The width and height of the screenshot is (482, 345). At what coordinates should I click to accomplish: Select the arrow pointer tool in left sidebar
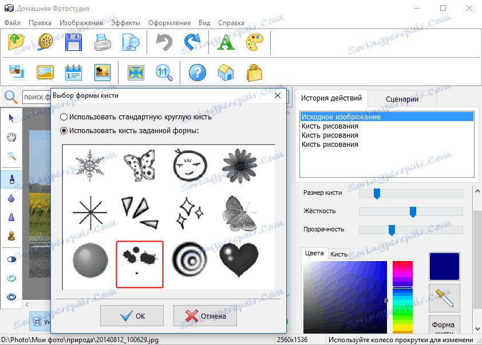coord(11,118)
